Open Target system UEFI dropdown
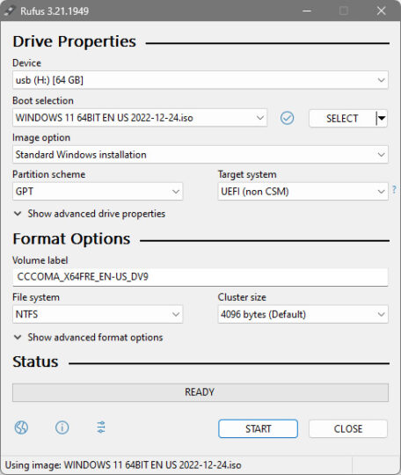The image size is (401, 475). click(x=303, y=192)
